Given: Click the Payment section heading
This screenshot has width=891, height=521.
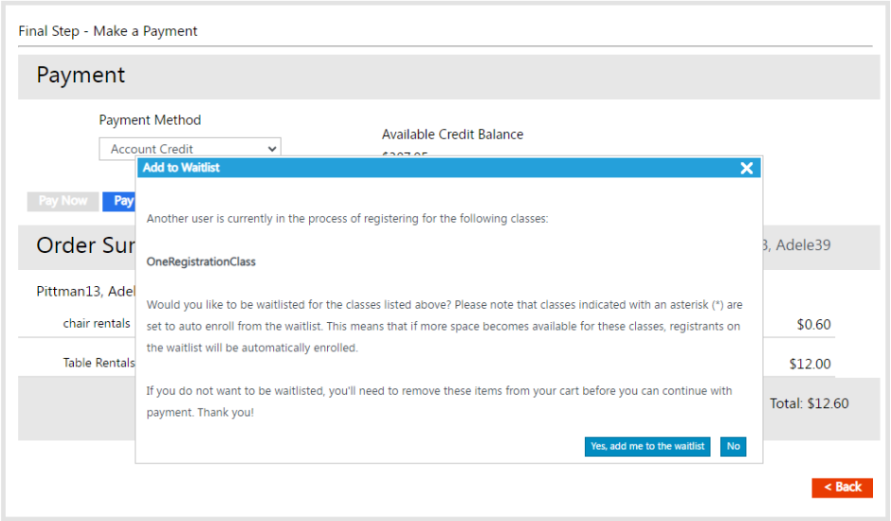Looking at the screenshot, I should (81, 76).
